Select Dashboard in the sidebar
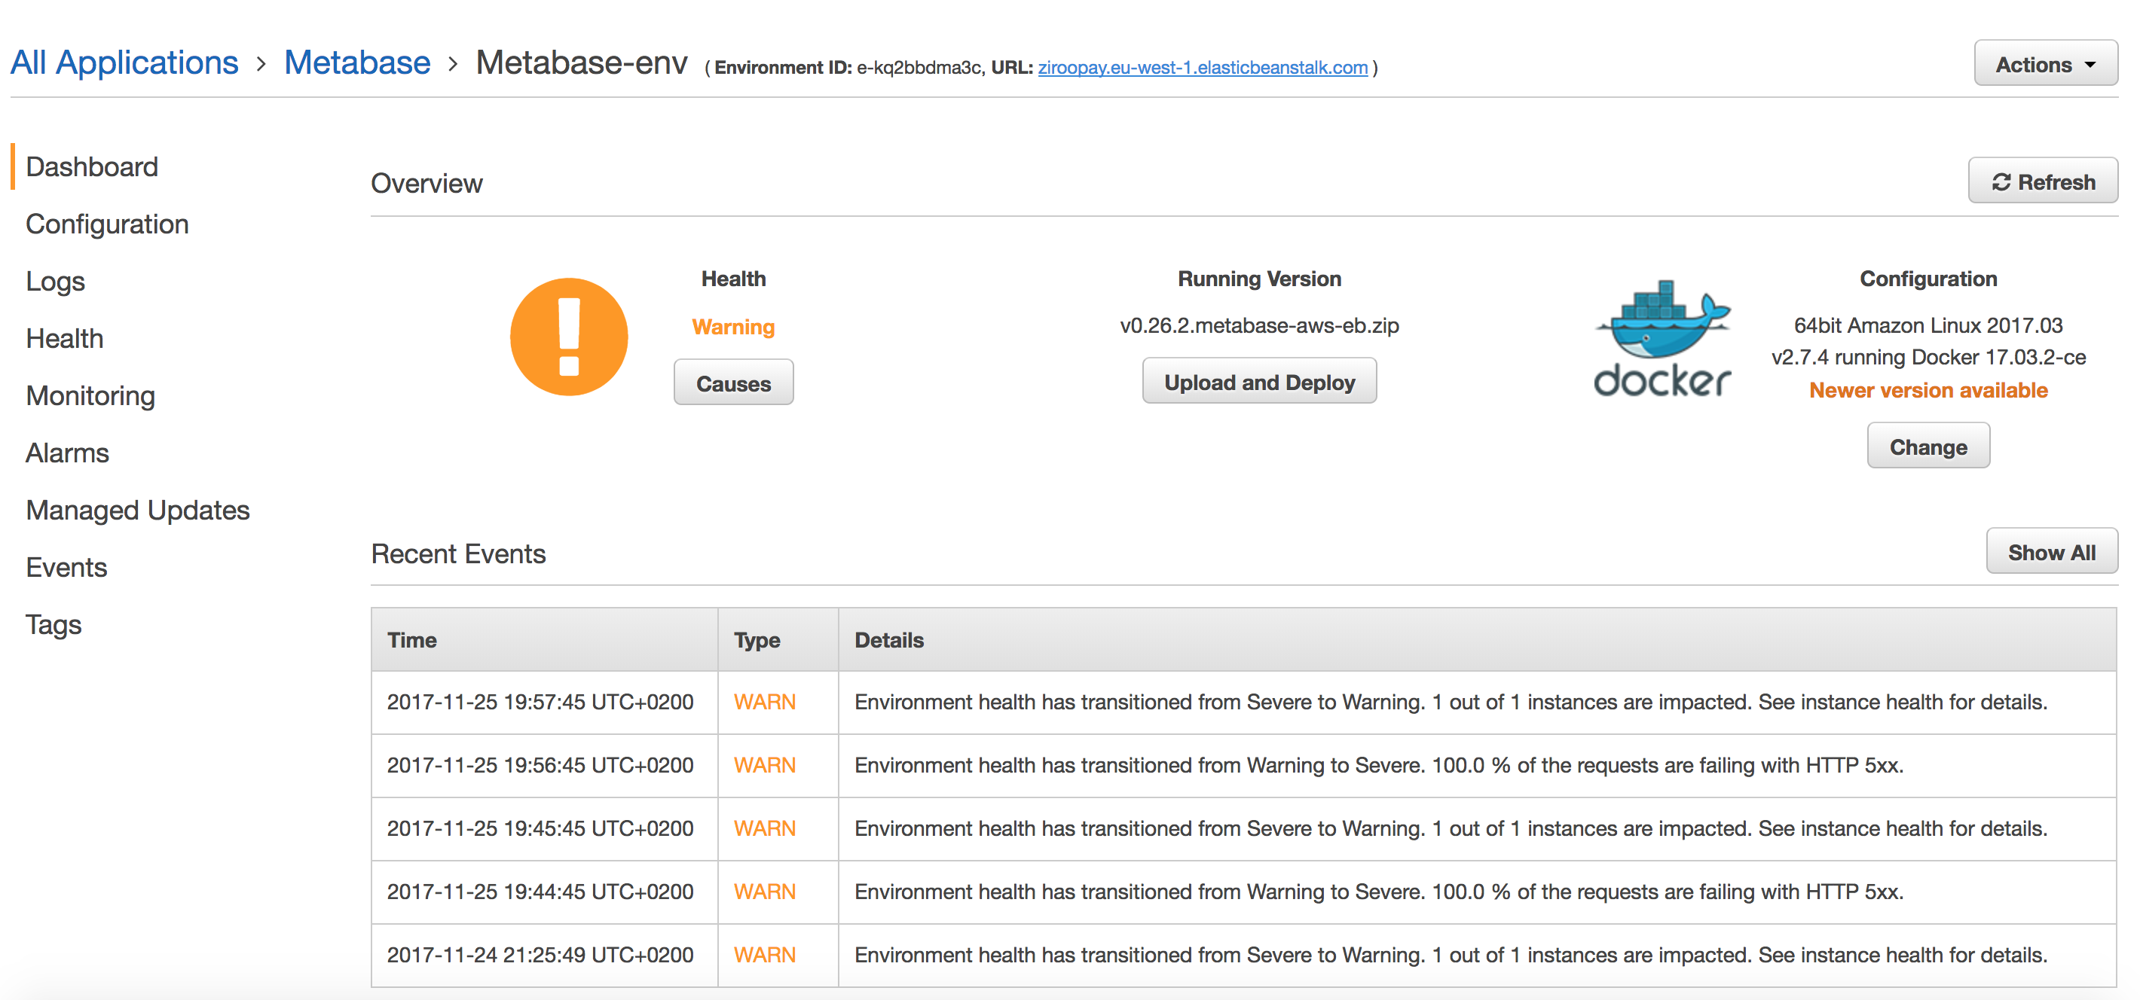The image size is (2140, 1000). pos(92,167)
